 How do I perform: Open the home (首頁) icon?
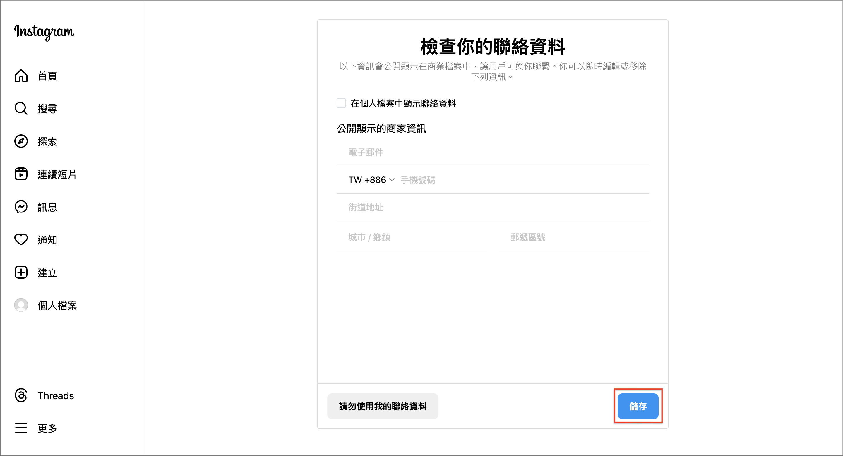pyautogui.click(x=21, y=76)
